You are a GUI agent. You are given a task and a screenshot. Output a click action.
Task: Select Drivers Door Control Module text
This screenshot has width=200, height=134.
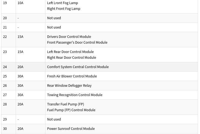click(x=69, y=37)
